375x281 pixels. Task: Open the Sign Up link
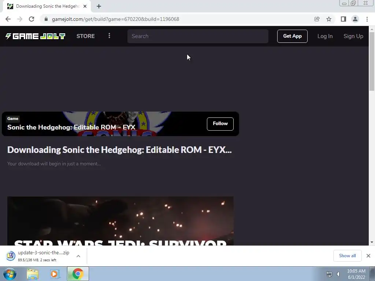pos(353,36)
